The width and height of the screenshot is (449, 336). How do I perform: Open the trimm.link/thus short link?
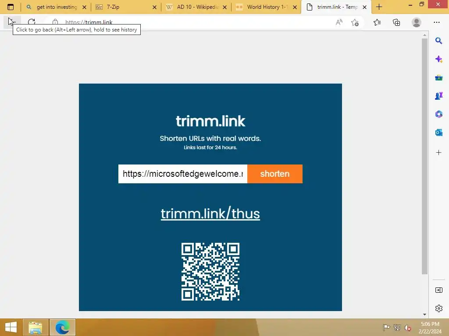tap(210, 213)
